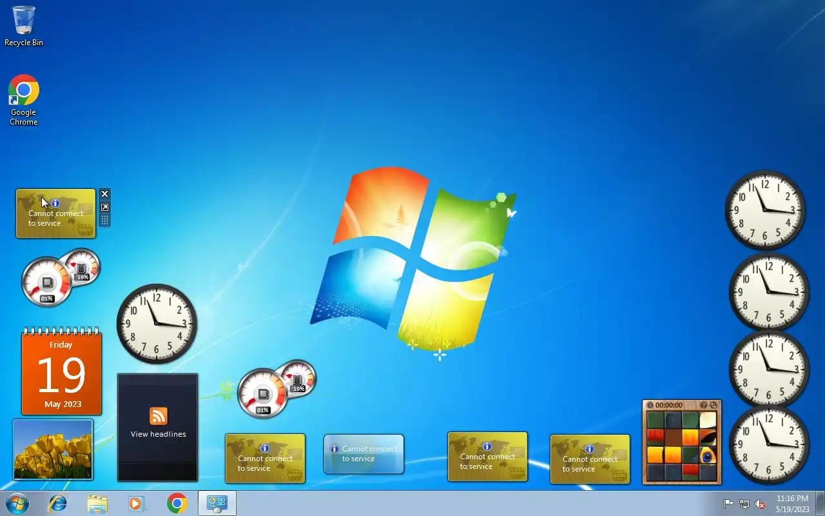
Task: Click the Larger size arrow button on weather gadget
Action: pyautogui.click(x=104, y=207)
